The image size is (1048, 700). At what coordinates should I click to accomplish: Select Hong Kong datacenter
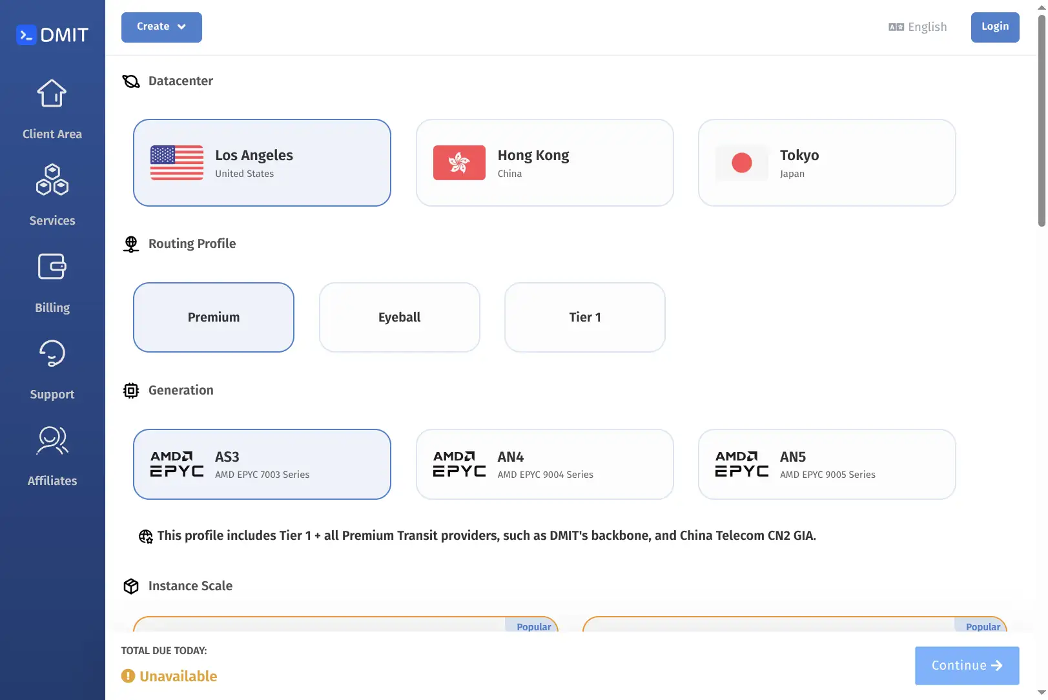click(544, 163)
